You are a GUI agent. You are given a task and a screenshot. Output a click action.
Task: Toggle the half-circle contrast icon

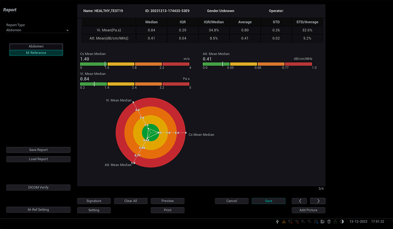pyautogui.click(x=342, y=222)
